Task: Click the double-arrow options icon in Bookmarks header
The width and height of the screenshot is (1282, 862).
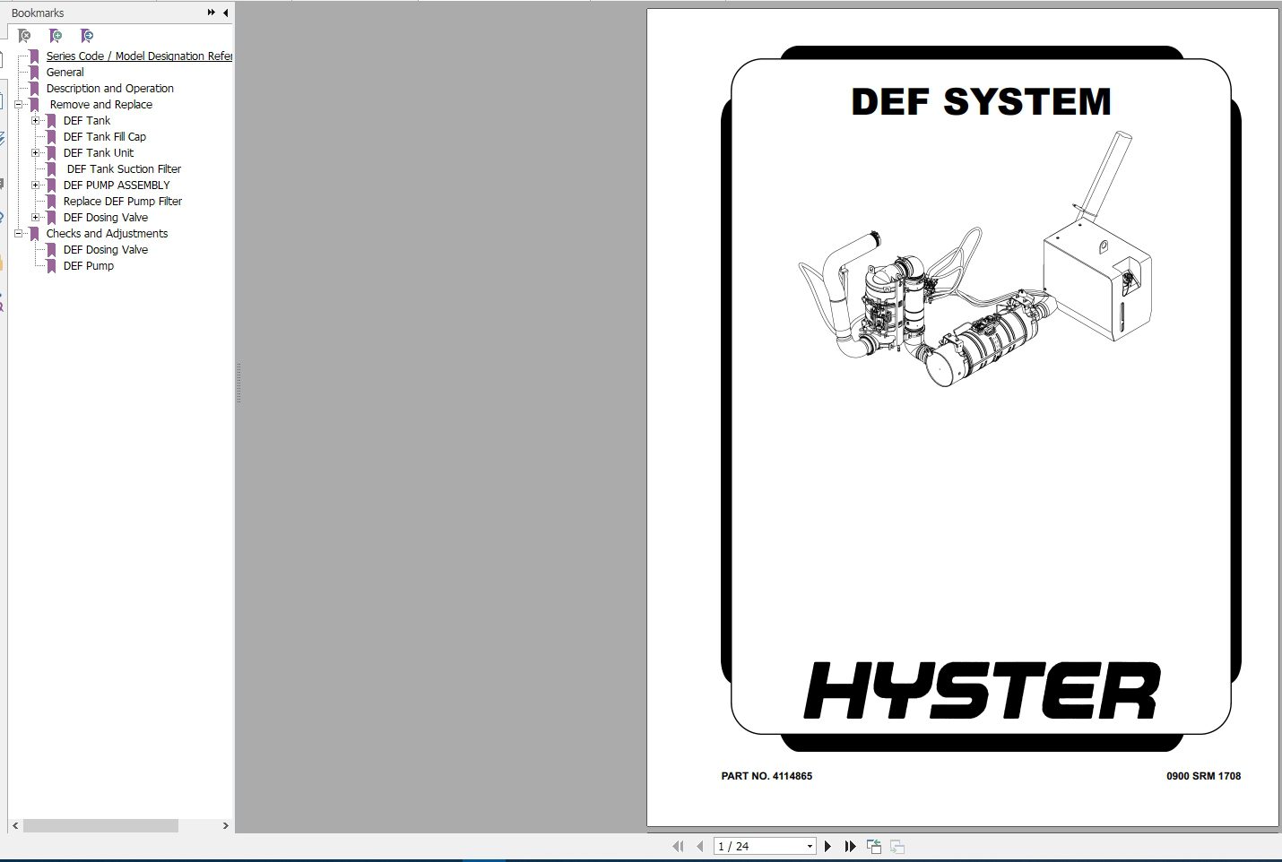Action: [212, 13]
